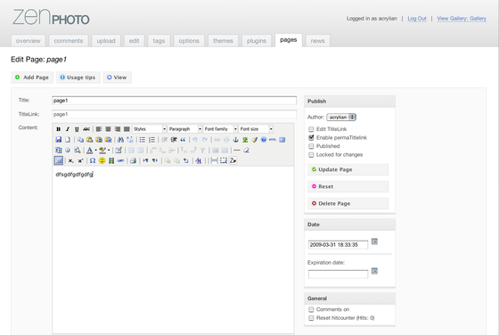Open editor help question mark icon
Image resolution: width=499 pixels, height=335 pixels.
[x=264, y=140]
